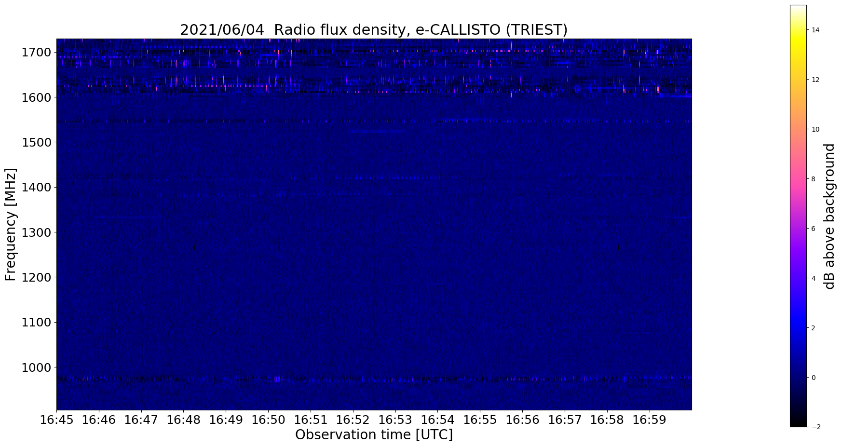Pick the 1200 frequency tick label

coord(36,277)
